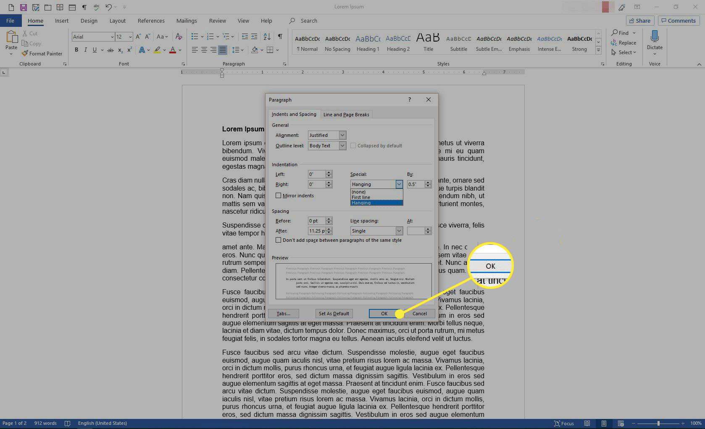Click the Bold formatting icon
Screen dimensions: 705x429
click(x=76, y=50)
